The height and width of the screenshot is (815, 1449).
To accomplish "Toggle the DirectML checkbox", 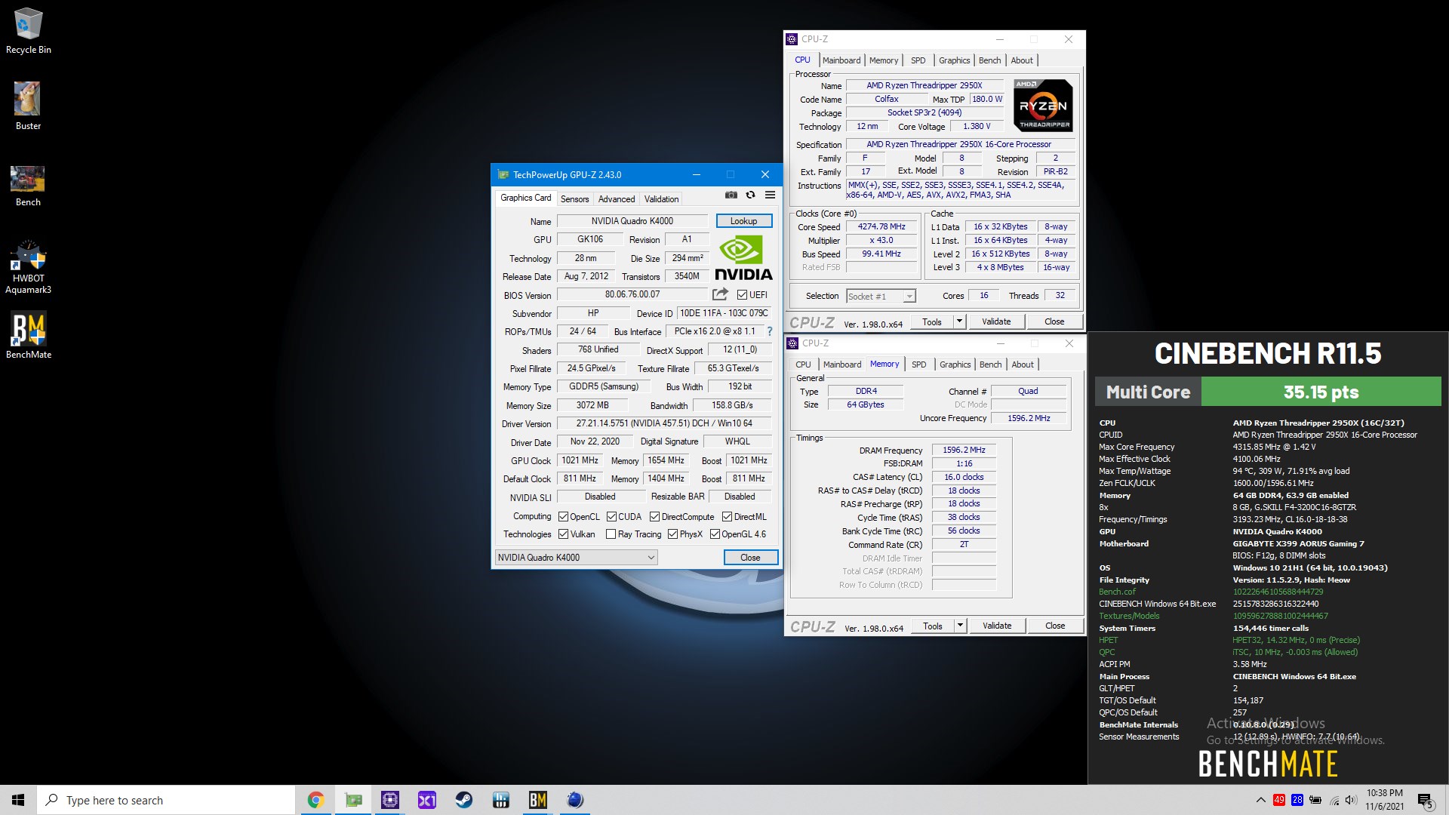I will (727, 517).
